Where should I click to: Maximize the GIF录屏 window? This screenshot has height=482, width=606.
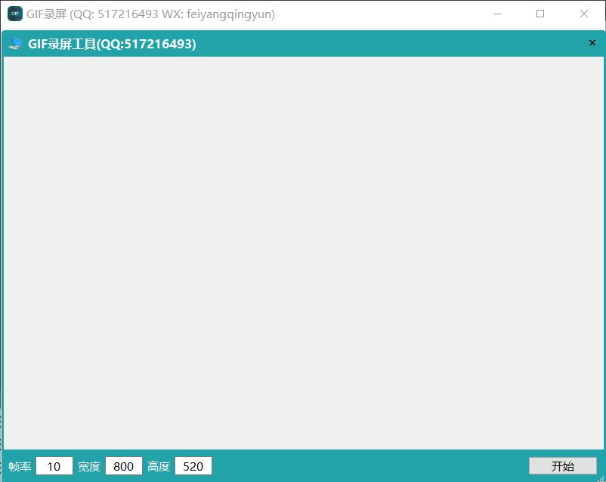[540, 14]
